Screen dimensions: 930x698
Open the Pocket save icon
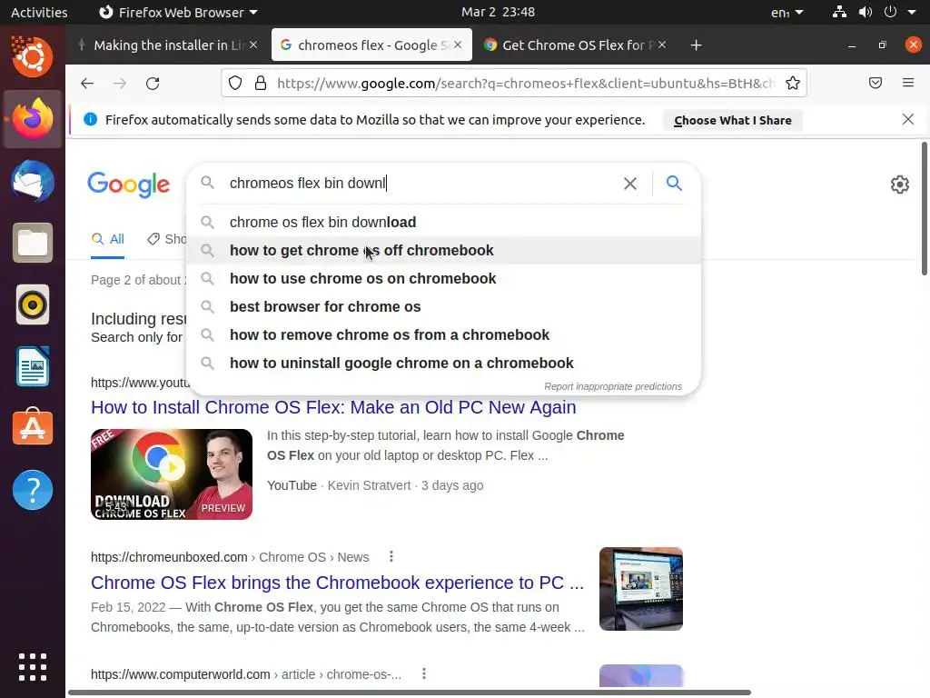tap(876, 83)
